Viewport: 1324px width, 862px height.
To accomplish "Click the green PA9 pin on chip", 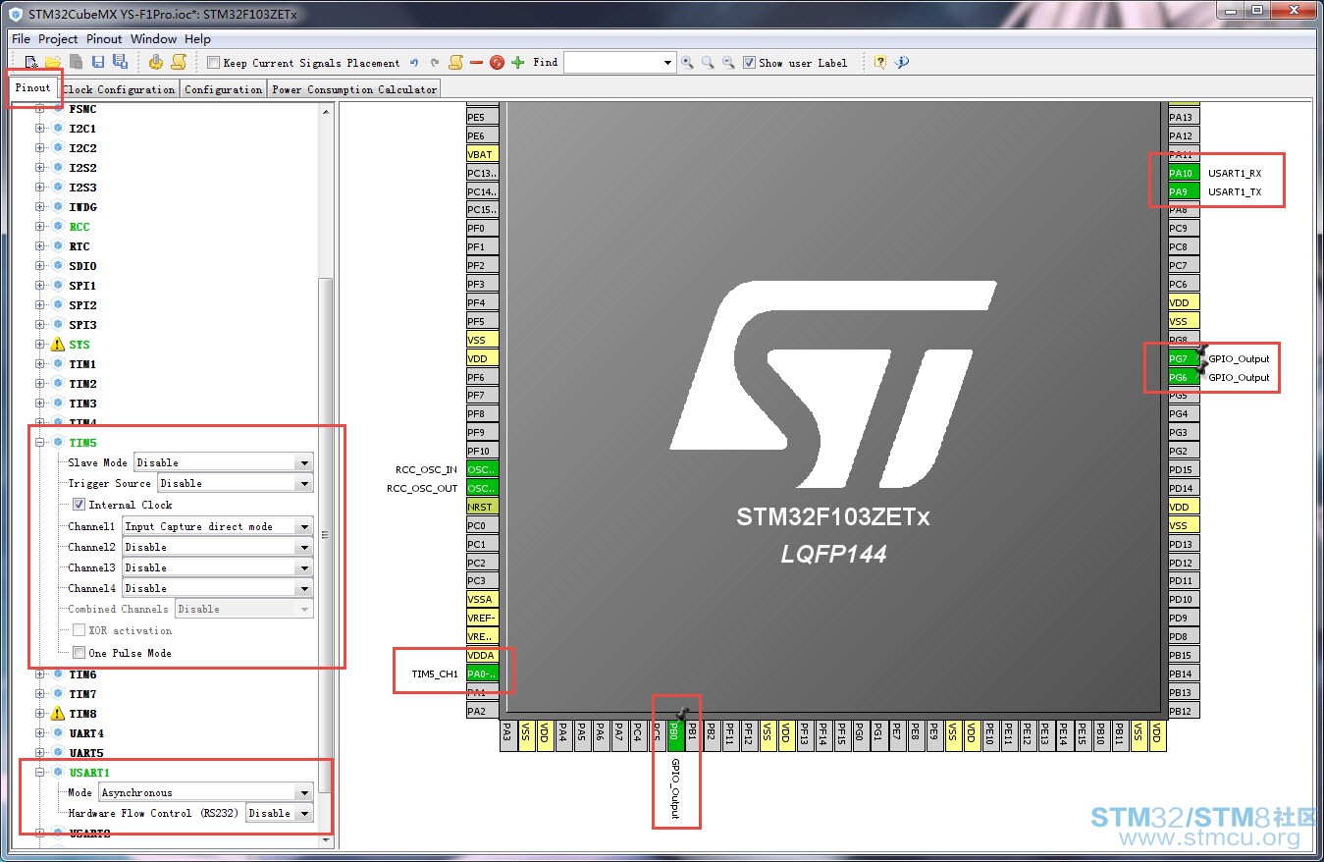I will (1183, 191).
